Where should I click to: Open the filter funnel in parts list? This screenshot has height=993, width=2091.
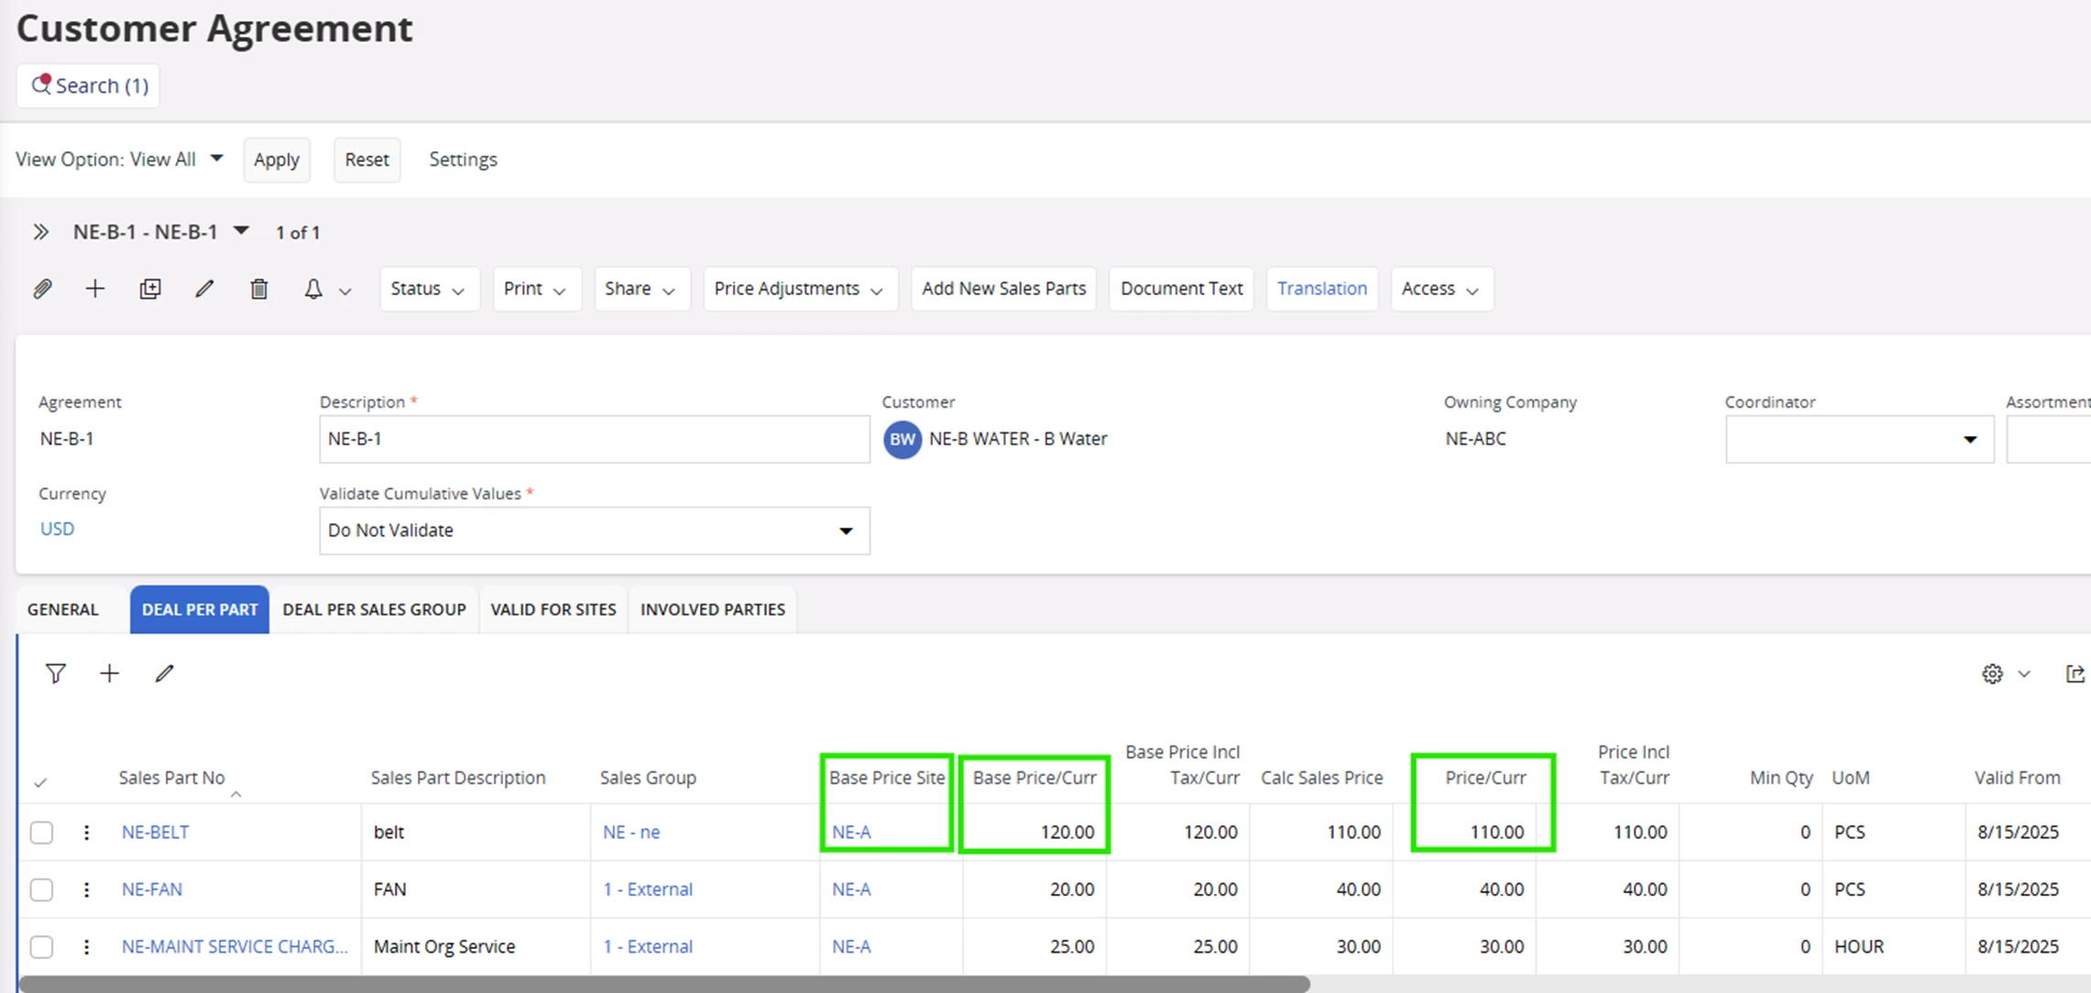56,674
